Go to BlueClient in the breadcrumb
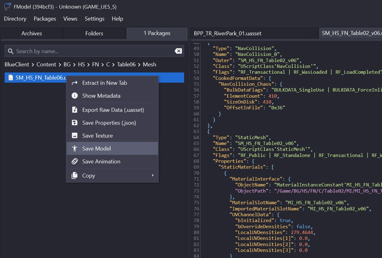Viewport: 382px width, 258px height. 17,64
